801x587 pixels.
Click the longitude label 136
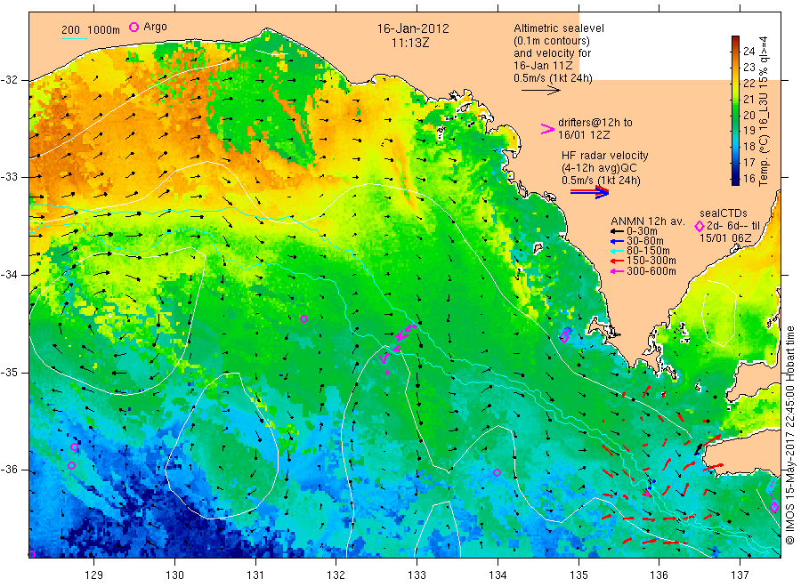659,575
